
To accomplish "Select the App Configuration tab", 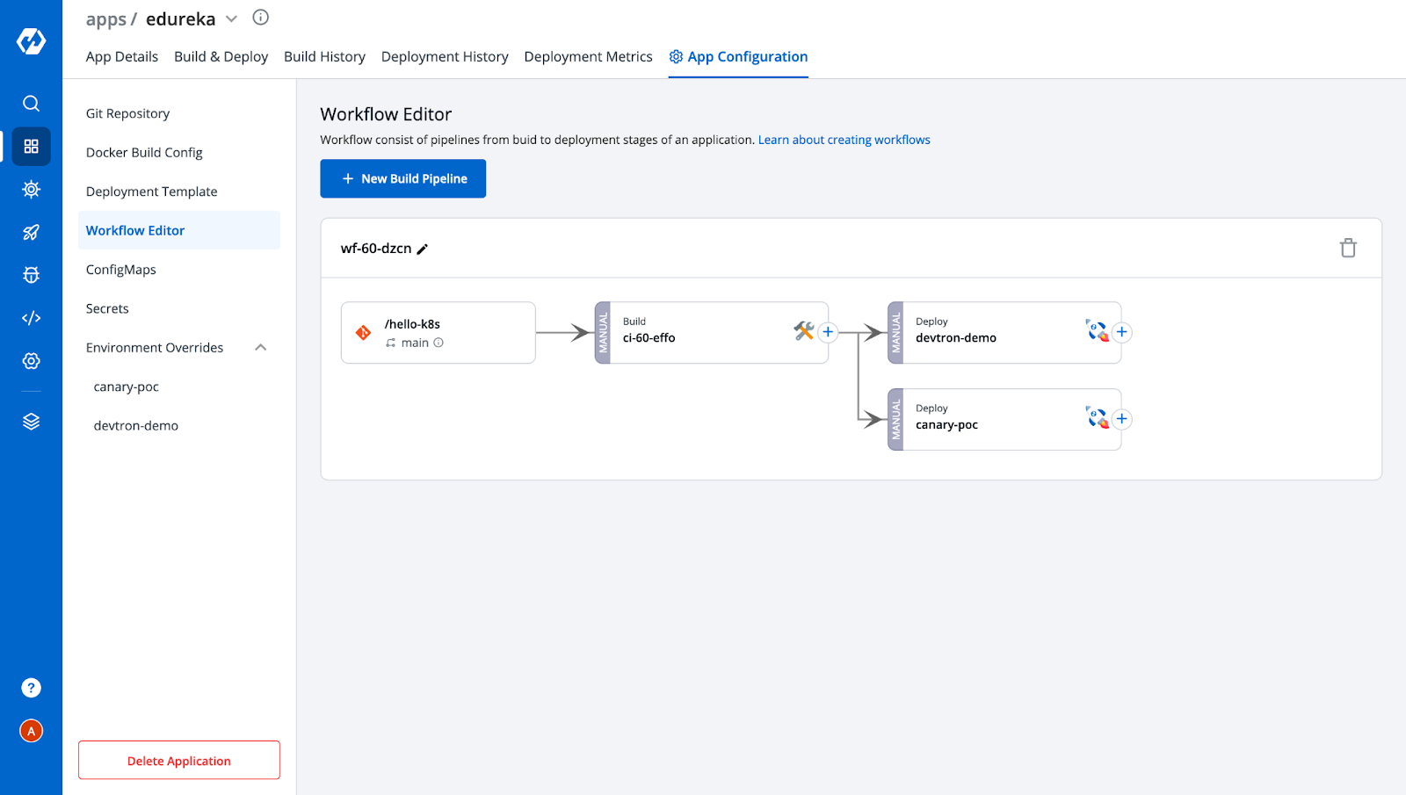I will 738,56.
